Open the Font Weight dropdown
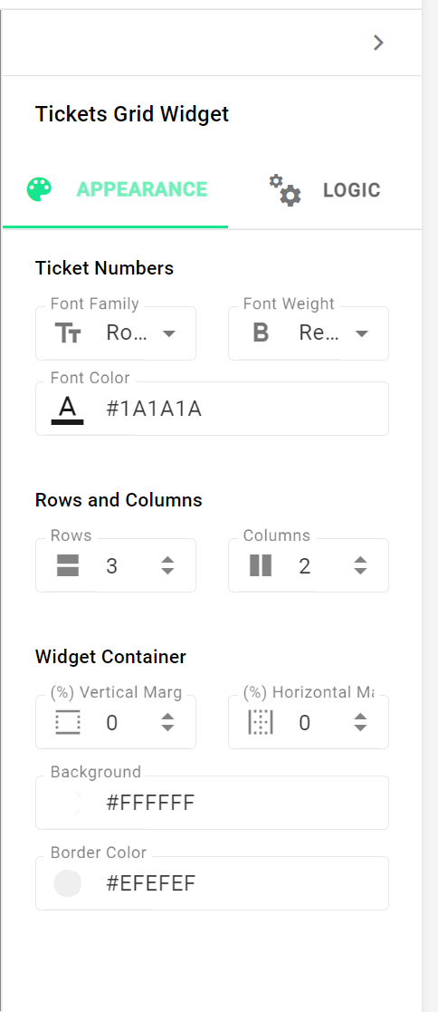Screen dimensions: 438x1012 309,333
